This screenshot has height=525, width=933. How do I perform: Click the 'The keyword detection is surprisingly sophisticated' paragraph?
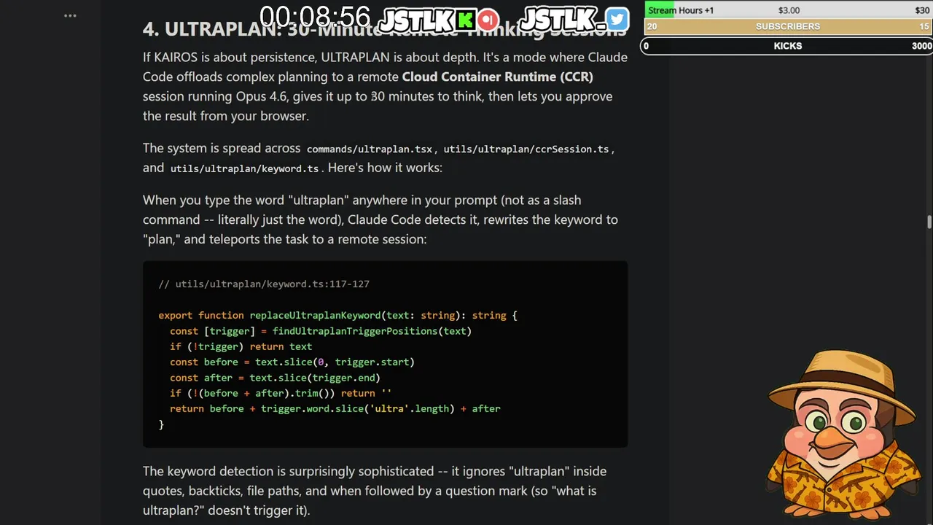(x=375, y=491)
